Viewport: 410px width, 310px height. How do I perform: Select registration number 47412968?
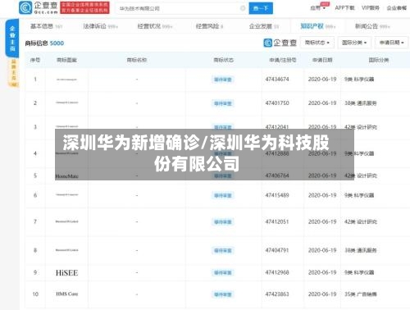tap(277, 272)
